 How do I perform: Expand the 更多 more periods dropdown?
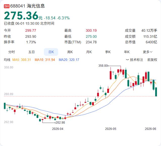[148, 52]
